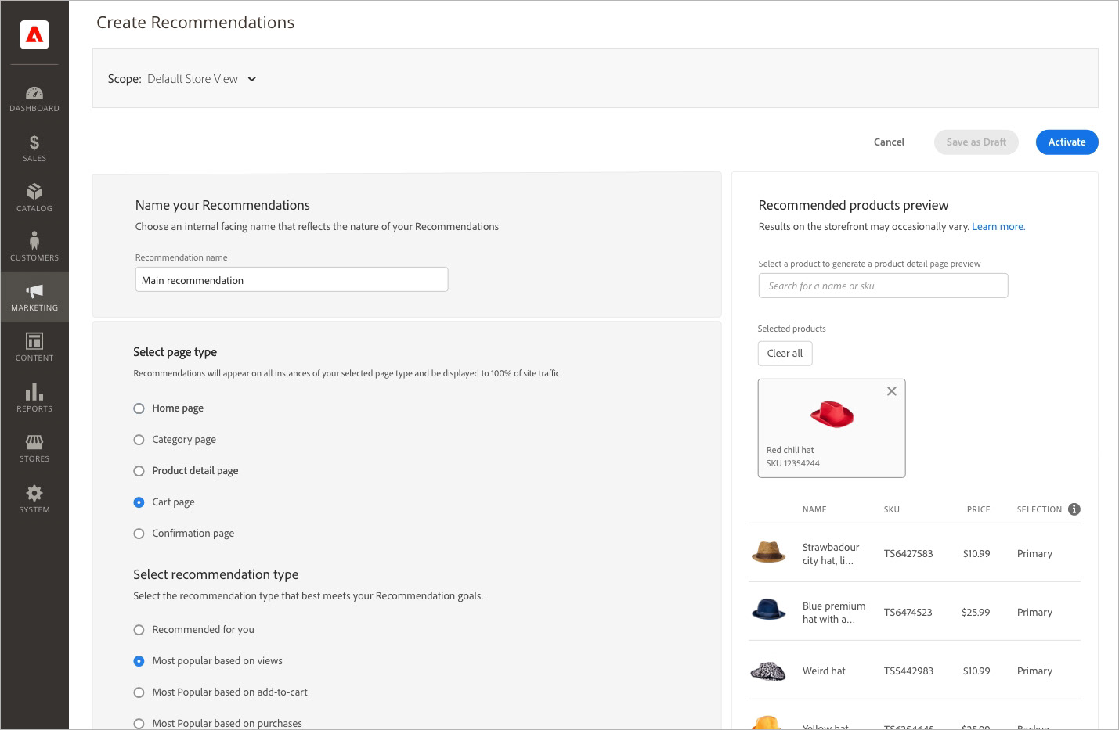This screenshot has height=730, width=1119.
Task: Open the Content layout icon
Action: click(34, 341)
